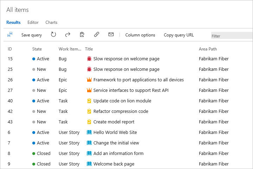Click the clipboard copy-to-work-item icon
Viewport: 253px width, 169px height.
[x=82, y=35]
